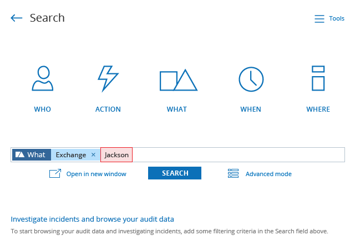
Task: Click the Advanced mode list icon
Action: click(233, 173)
